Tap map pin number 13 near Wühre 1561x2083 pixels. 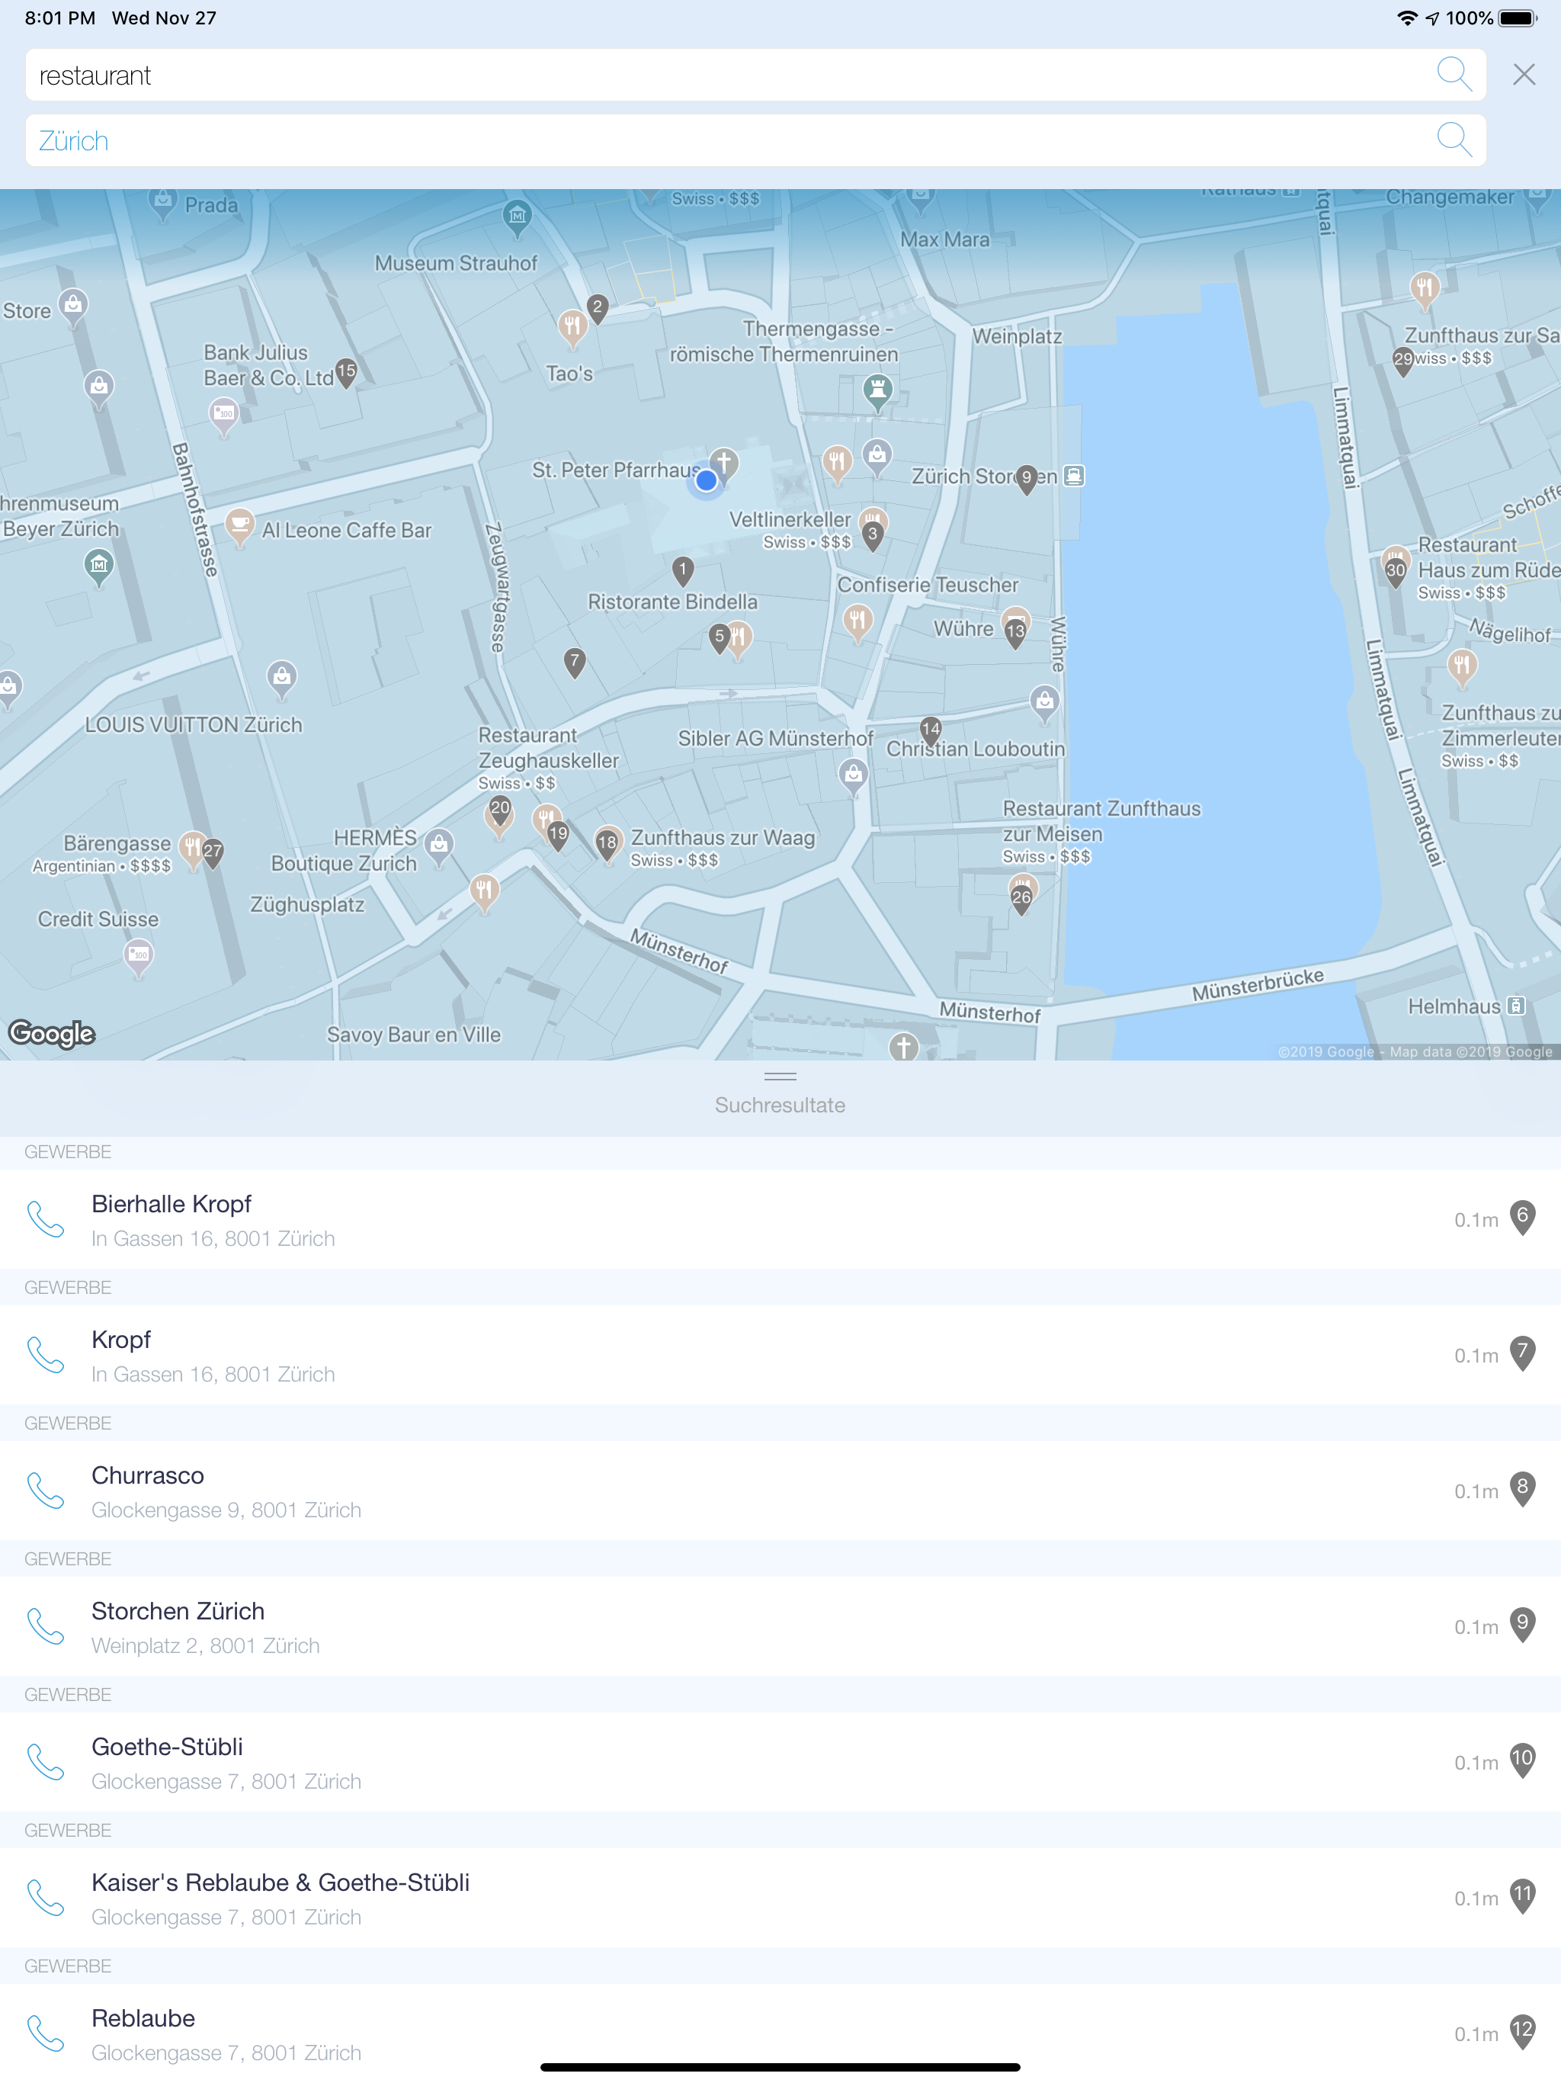pos(1015,634)
